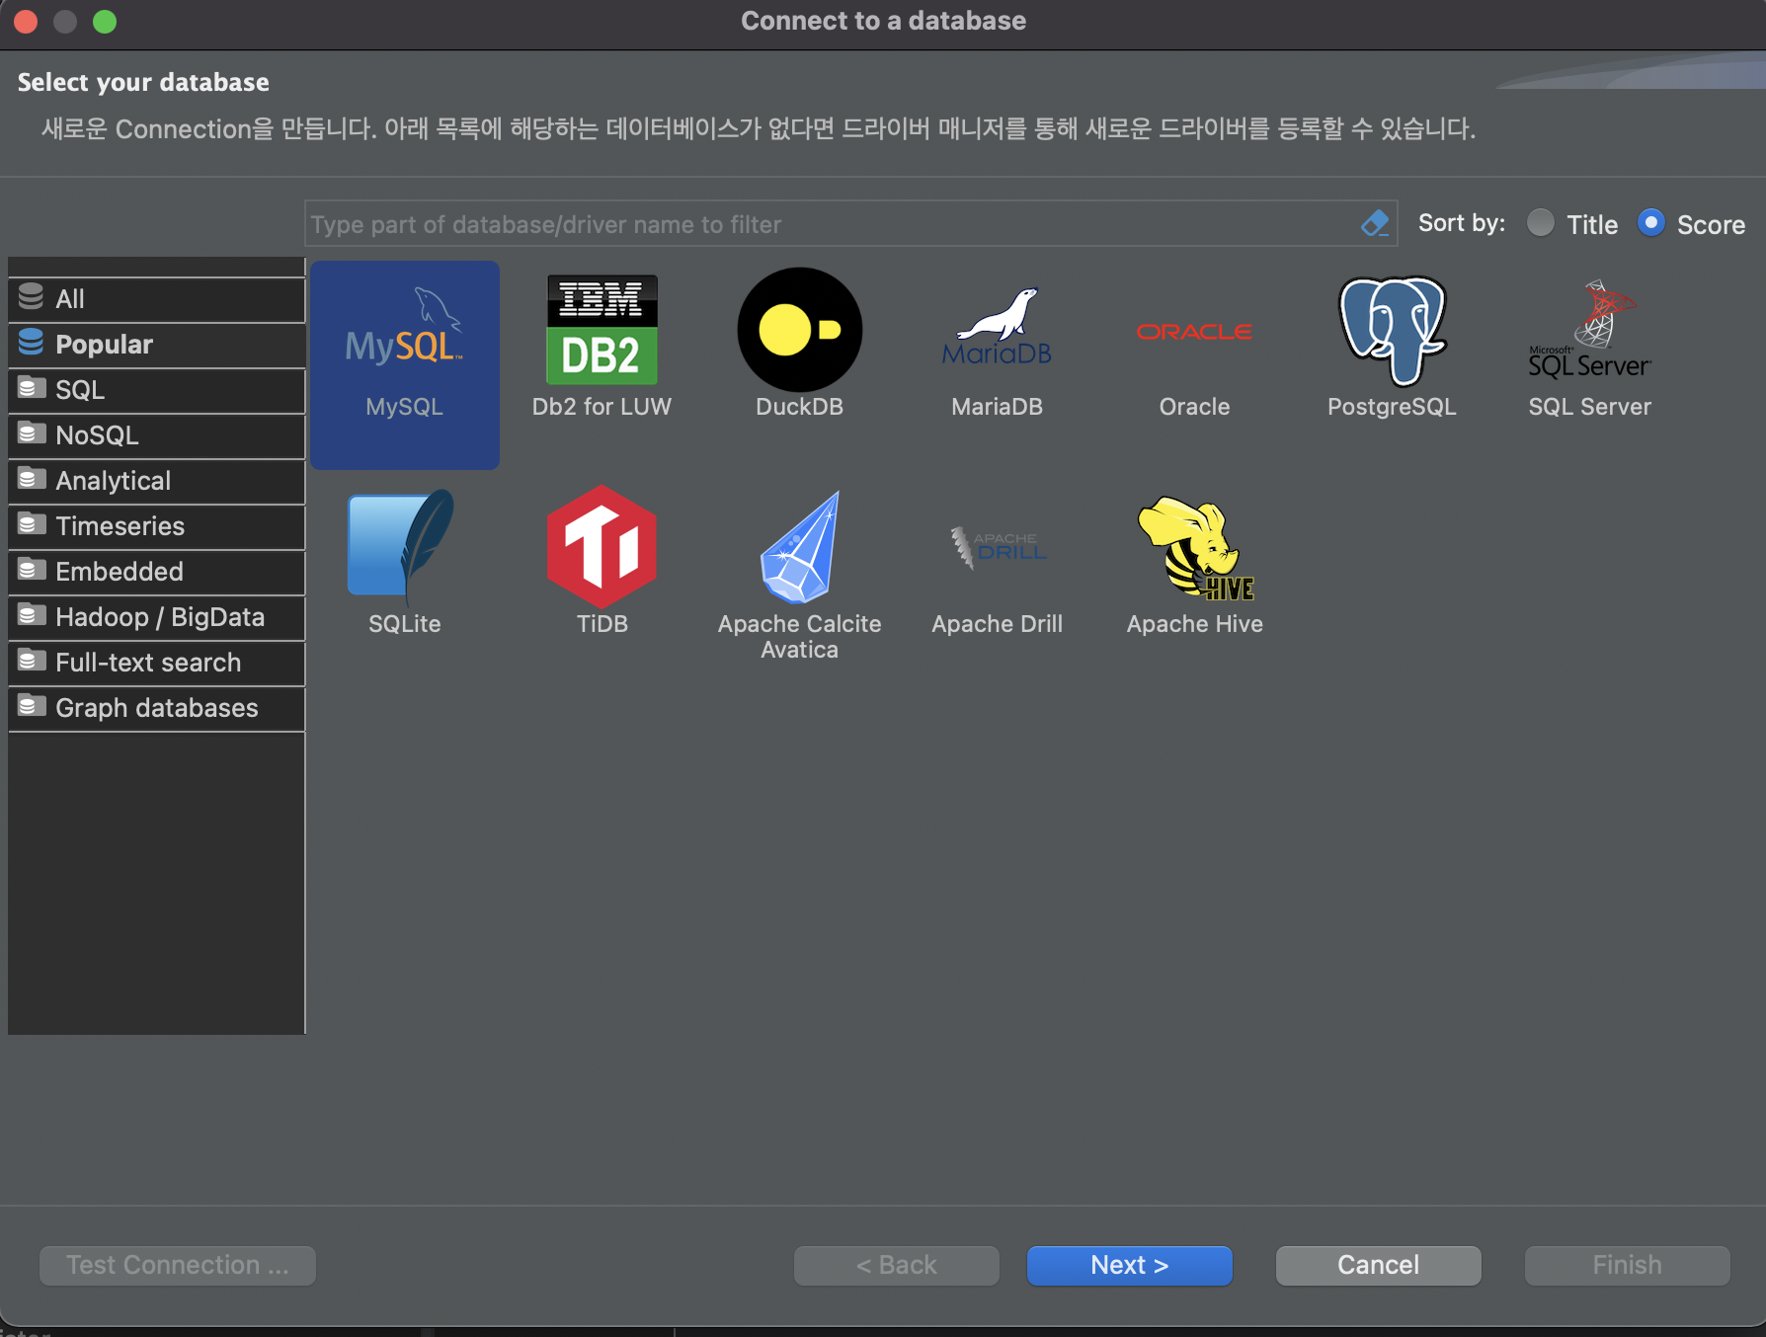1766x1337 pixels.
Task: Click the Next > button
Action: [x=1130, y=1265]
